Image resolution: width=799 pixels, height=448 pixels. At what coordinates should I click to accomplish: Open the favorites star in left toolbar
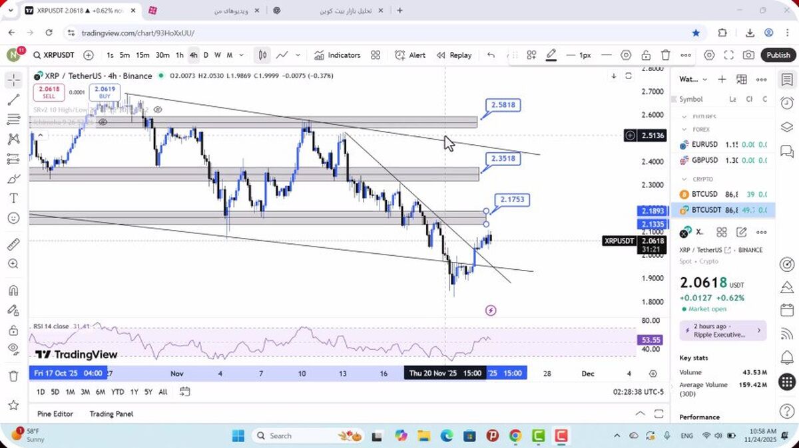(13, 405)
